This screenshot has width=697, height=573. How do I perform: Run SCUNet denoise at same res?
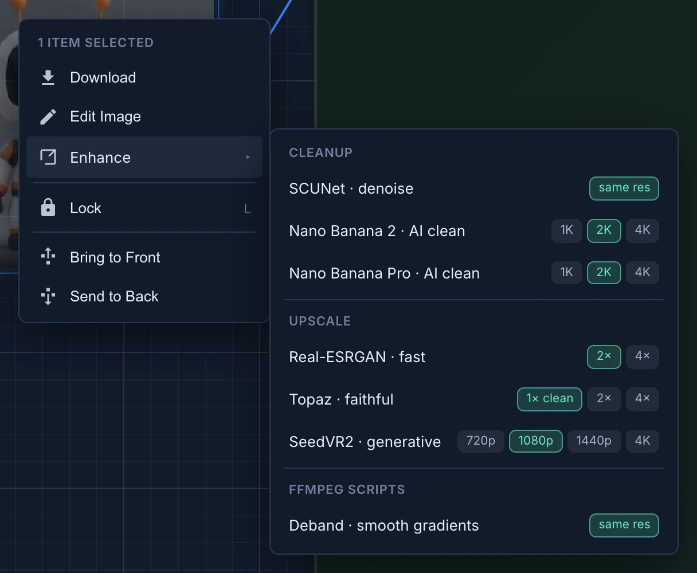624,188
